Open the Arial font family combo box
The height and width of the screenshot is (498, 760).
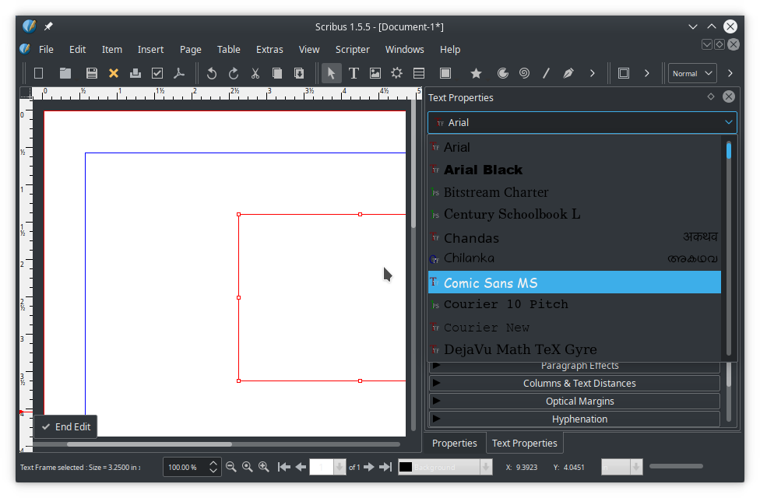pos(582,122)
